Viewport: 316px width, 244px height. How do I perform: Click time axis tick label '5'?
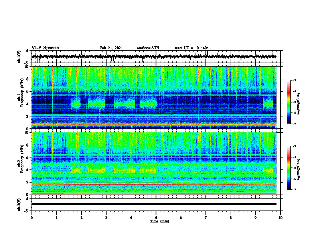[x=156, y=218]
